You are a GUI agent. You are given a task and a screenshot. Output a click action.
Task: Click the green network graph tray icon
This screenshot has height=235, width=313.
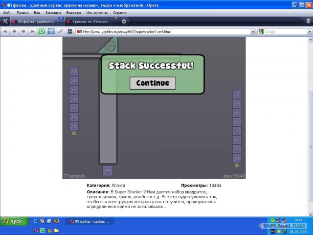tap(284, 232)
